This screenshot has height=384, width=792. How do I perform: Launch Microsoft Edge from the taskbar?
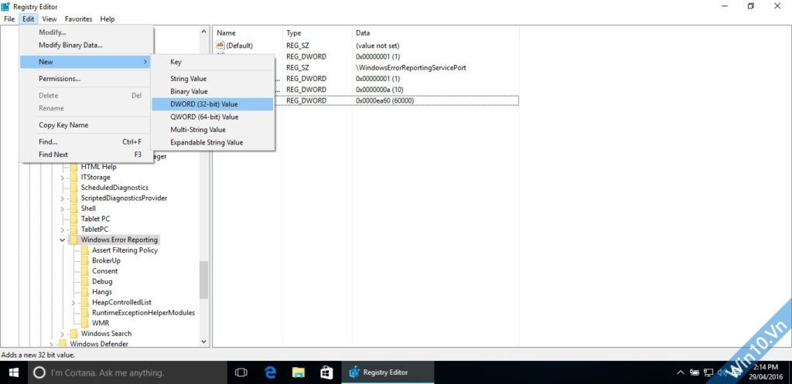[x=270, y=372]
